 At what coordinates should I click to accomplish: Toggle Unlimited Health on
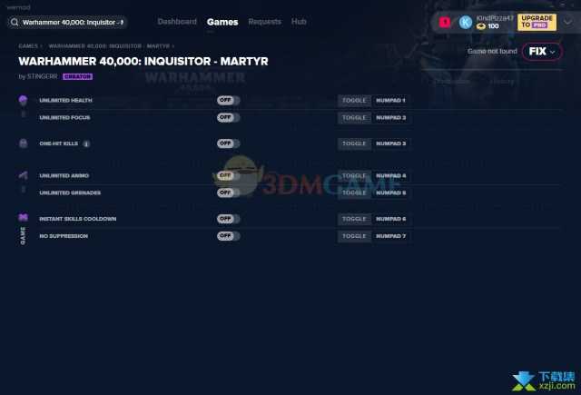(229, 100)
